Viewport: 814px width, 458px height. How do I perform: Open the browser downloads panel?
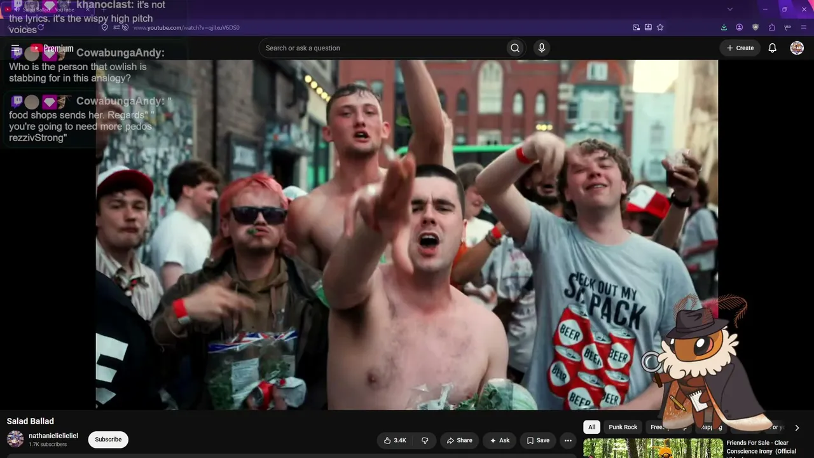pyautogui.click(x=724, y=27)
